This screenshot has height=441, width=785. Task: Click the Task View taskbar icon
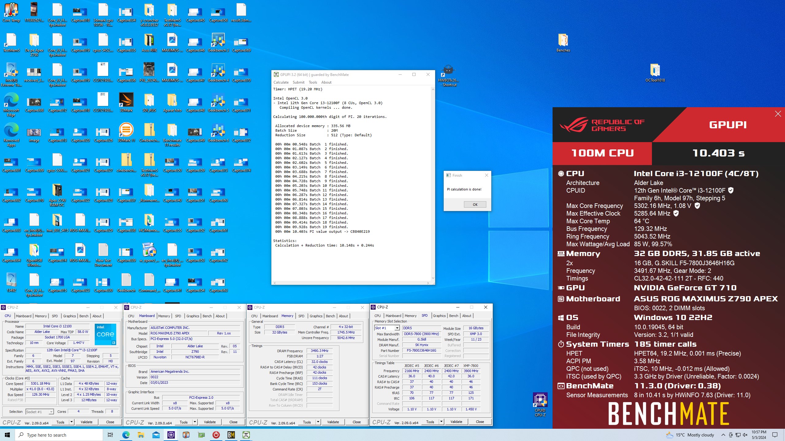coord(110,435)
